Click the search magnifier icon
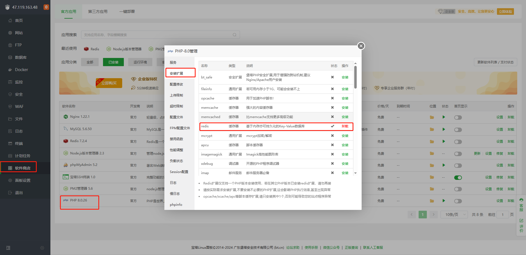 coord(235,35)
